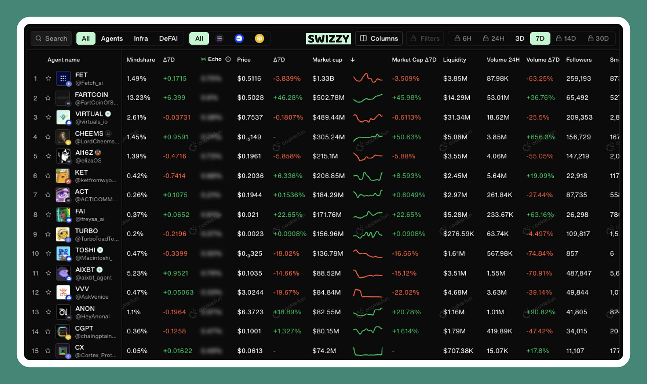The width and height of the screenshot is (647, 384).
Task: Switch to the locked 14D timeframe
Action: pos(566,39)
